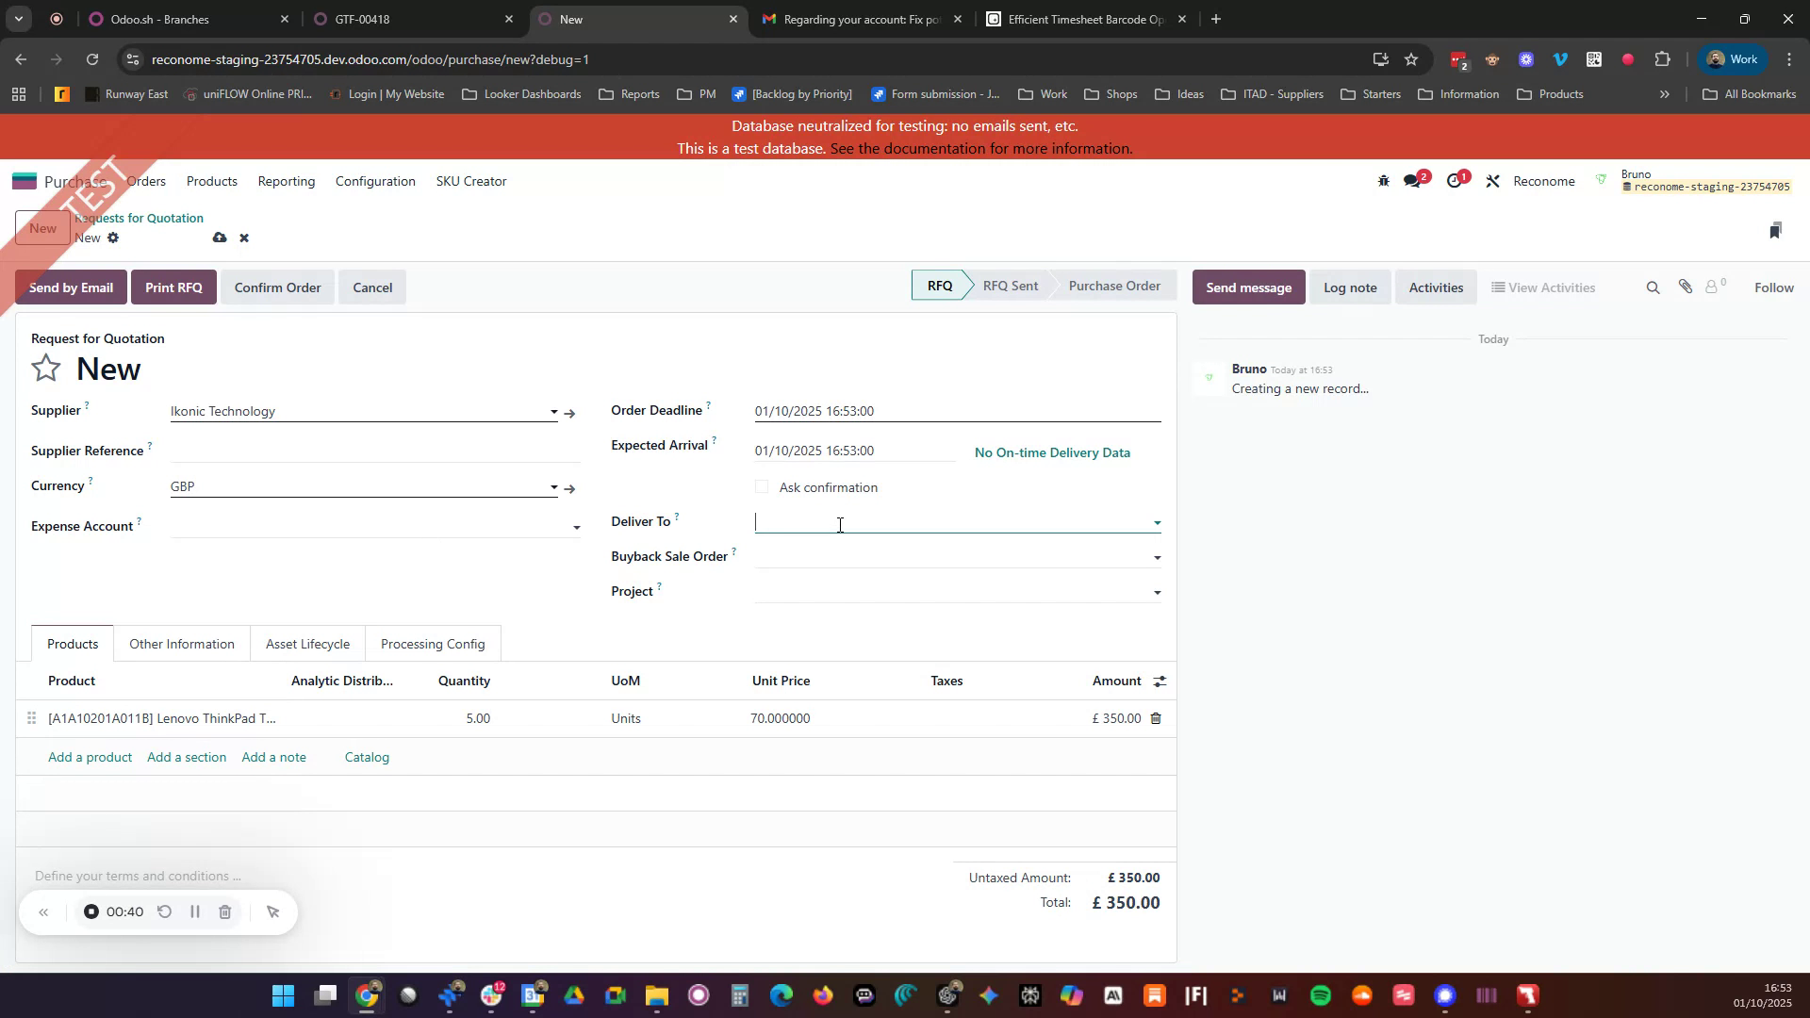
Task: Open activities via the clock icon
Action: (x=1456, y=180)
